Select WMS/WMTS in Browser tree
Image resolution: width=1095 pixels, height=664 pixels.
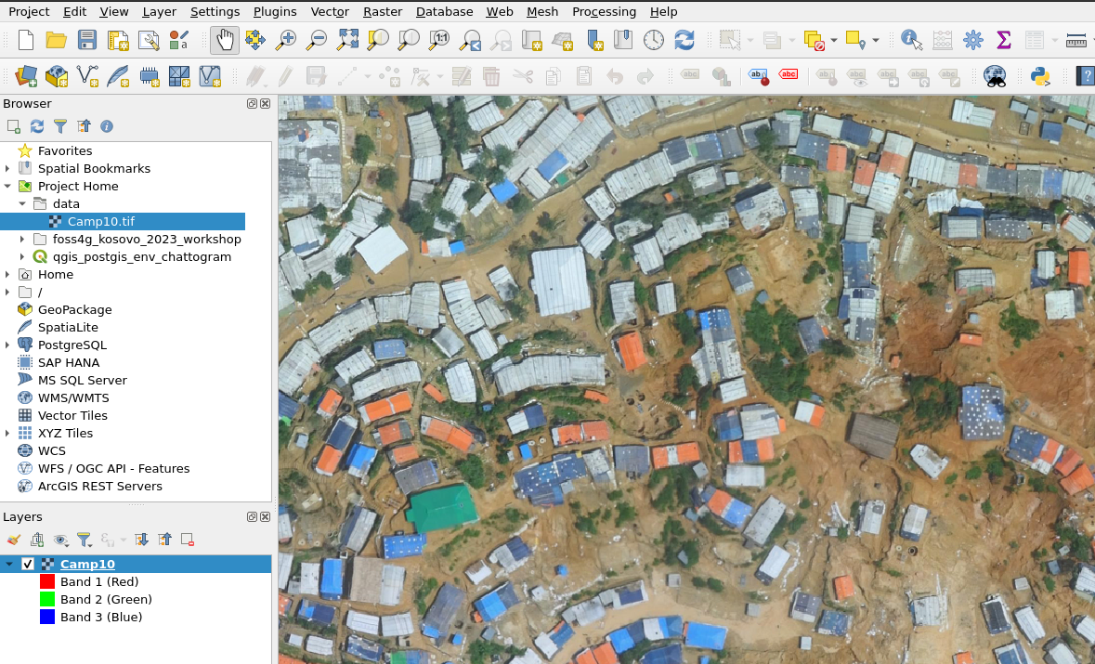[x=72, y=398]
